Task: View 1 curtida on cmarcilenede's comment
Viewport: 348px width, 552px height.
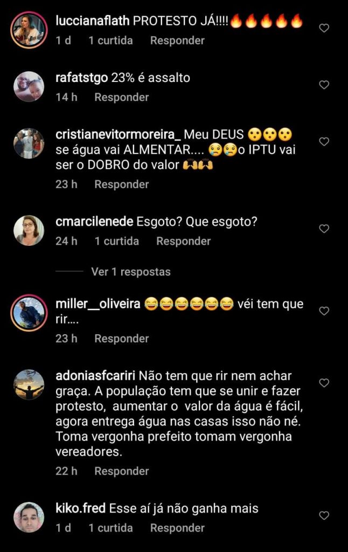Action: pos(116,241)
